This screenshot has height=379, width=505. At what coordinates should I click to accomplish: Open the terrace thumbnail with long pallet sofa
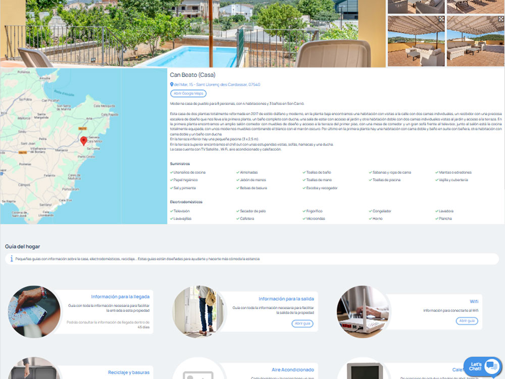click(x=475, y=41)
